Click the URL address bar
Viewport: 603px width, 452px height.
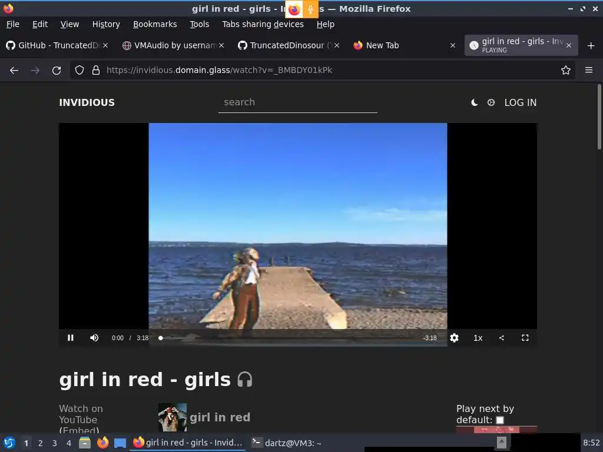coord(323,71)
